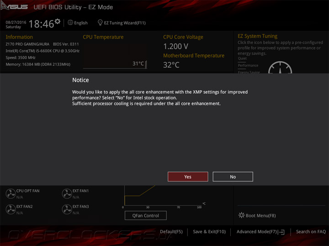Click the Z170 PRO GAMING/AURA model text
The height and width of the screenshot is (246, 329).
27,44
